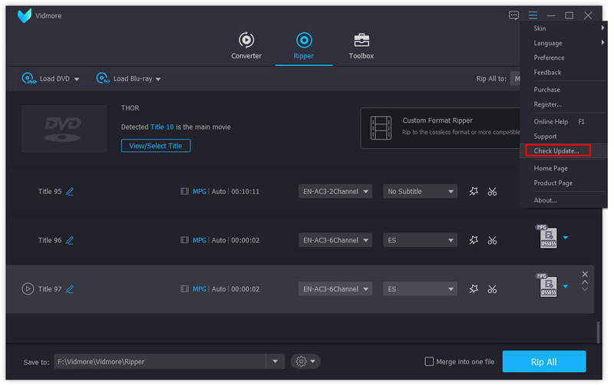This screenshot has width=614, height=385.
Task: Open the feedback chat icon in title bar
Action: tap(513, 15)
